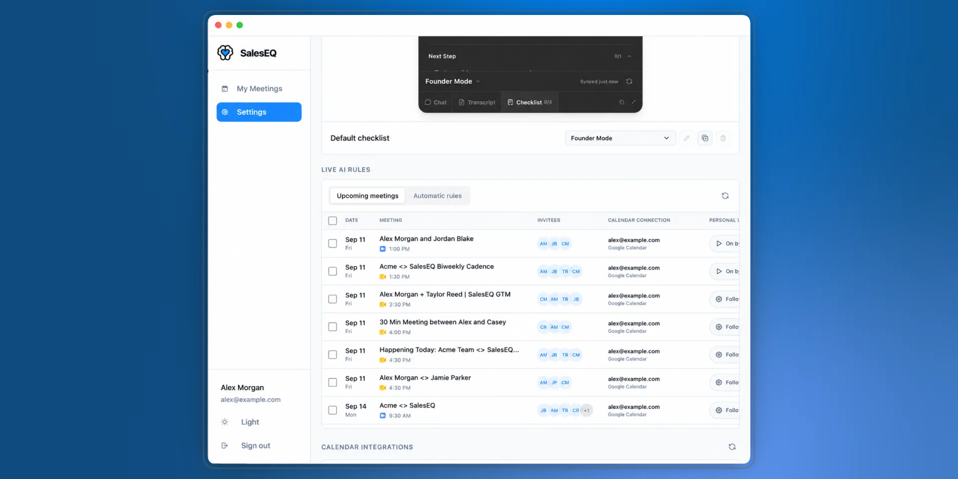Click the sun icon for Light theme
The image size is (958, 479).
pyautogui.click(x=225, y=422)
